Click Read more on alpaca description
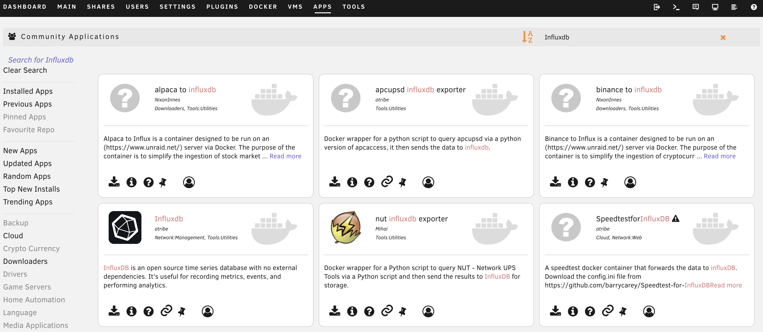Viewport: 763px width, 332px height. click(285, 156)
